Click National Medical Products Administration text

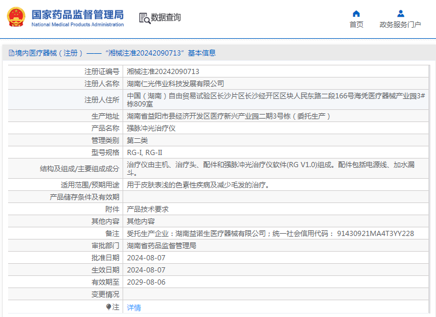tap(77, 24)
